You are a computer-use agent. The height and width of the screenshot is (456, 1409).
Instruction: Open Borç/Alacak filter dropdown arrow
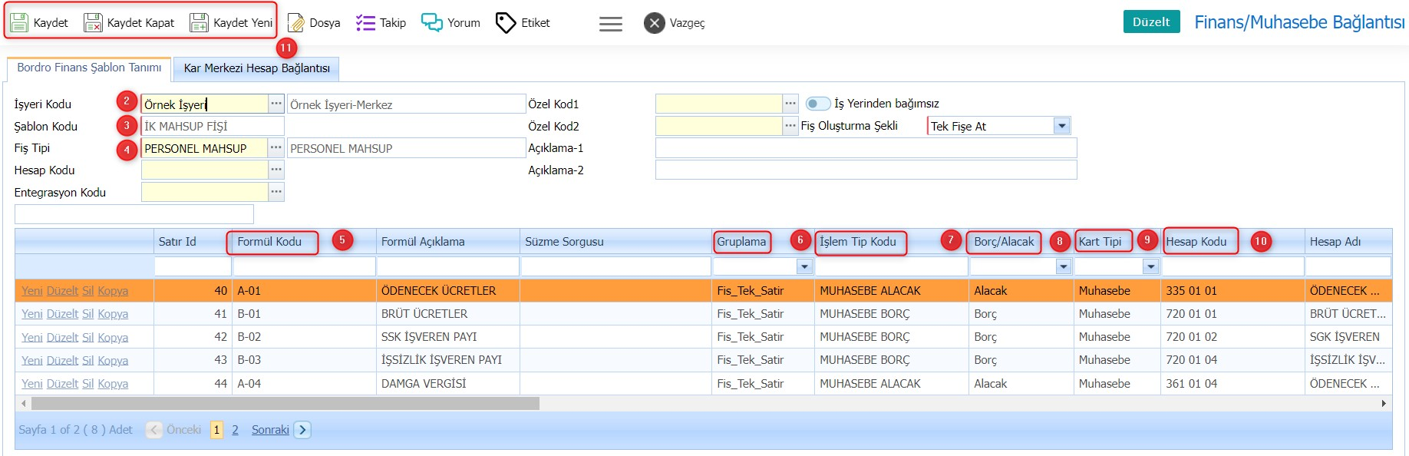click(x=1063, y=266)
